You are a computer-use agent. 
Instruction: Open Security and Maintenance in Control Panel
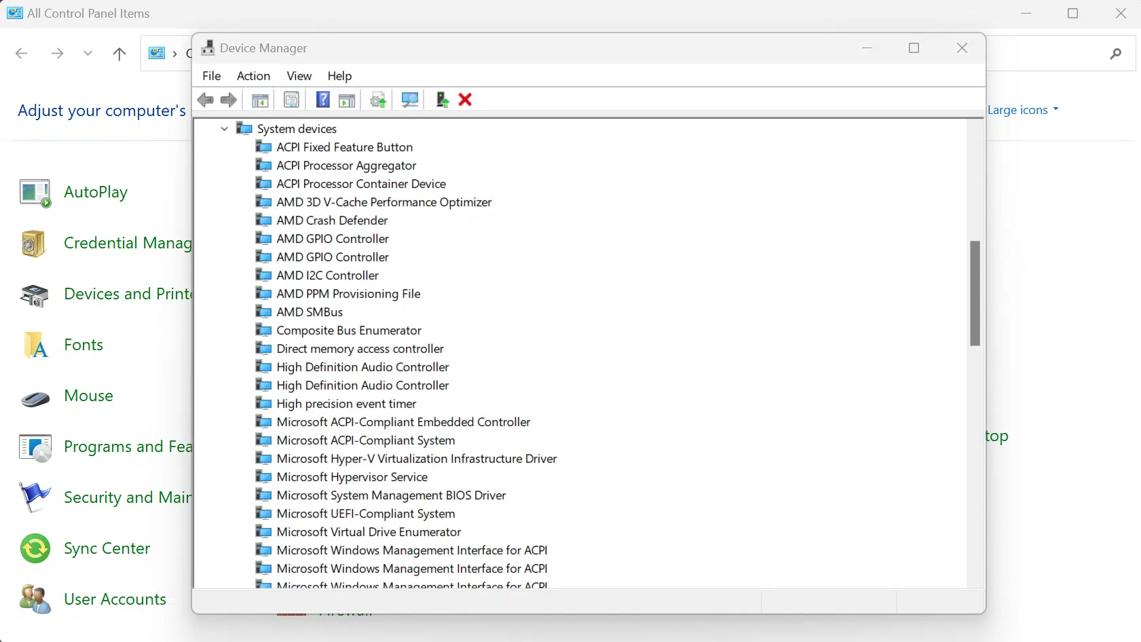click(105, 497)
